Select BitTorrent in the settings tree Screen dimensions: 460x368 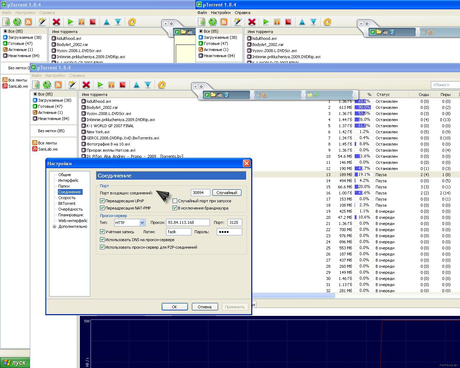(x=67, y=203)
